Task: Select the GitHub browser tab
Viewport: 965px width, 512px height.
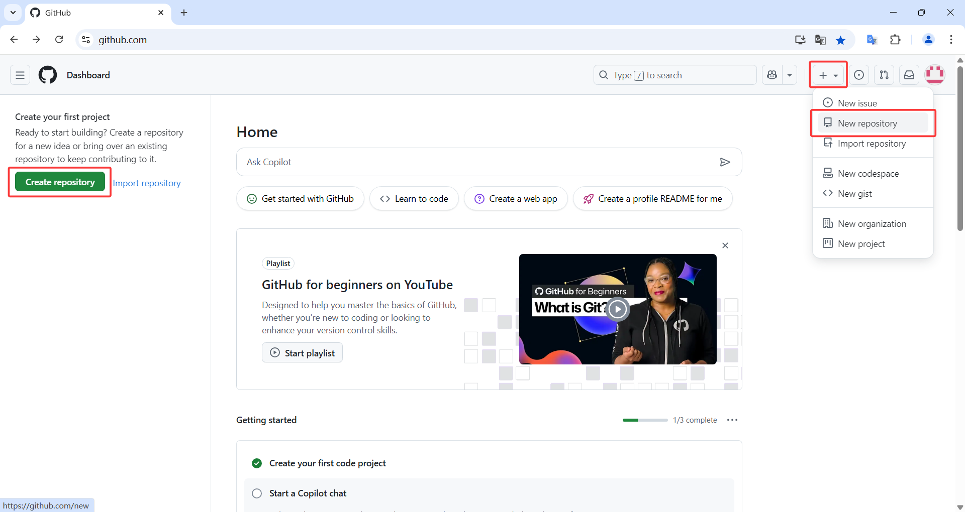Action: (x=98, y=13)
